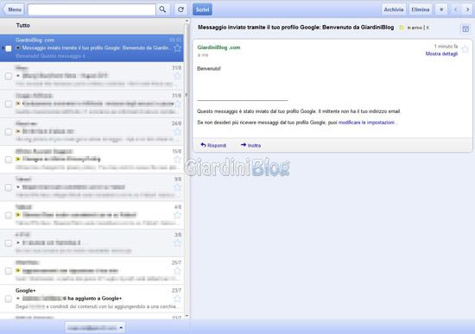Expand sender details via Mostra dettagli
Screen dimensions: 475x334
click(x=441, y=54)
